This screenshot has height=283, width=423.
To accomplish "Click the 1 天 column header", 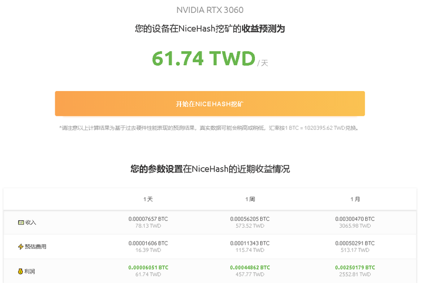I will coord(148,199).
